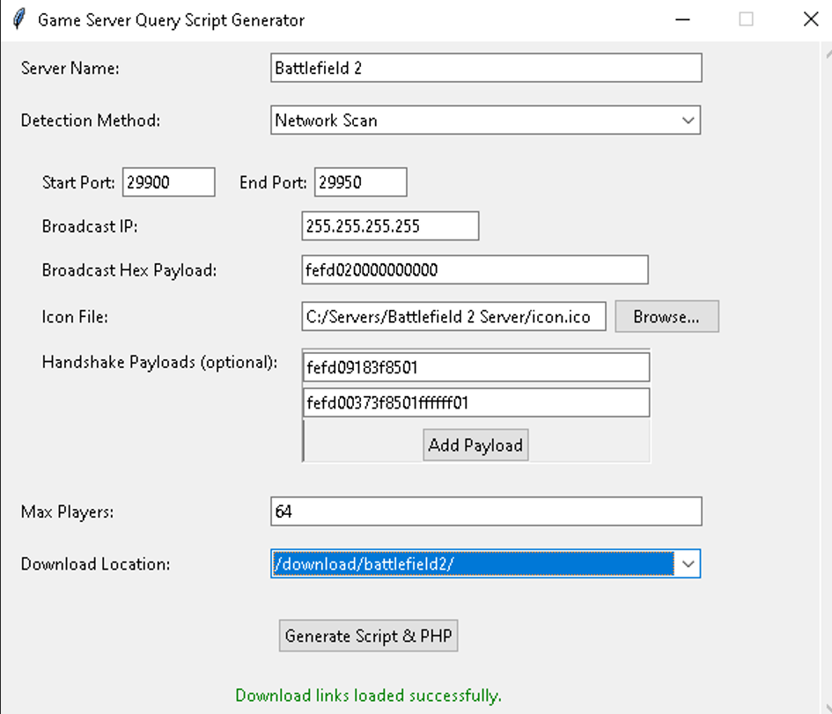Click the highlighted /download/battlefield2/ text
This screenshot has height=714, width=832.
tap(364, 564)
